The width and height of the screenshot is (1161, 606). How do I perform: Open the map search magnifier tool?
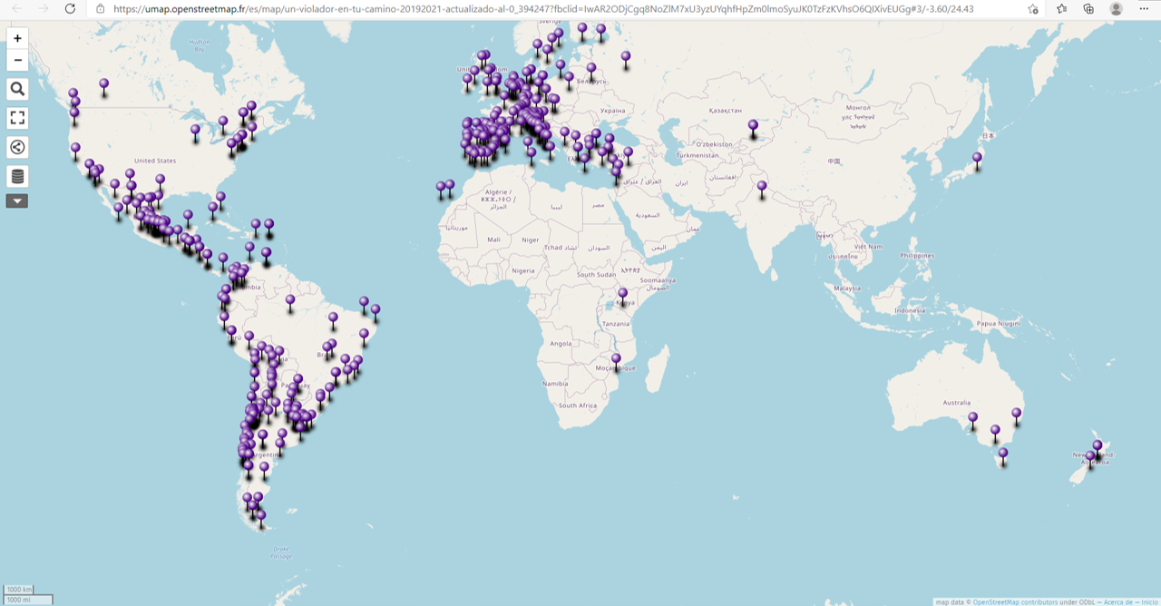tap(17, 89)
